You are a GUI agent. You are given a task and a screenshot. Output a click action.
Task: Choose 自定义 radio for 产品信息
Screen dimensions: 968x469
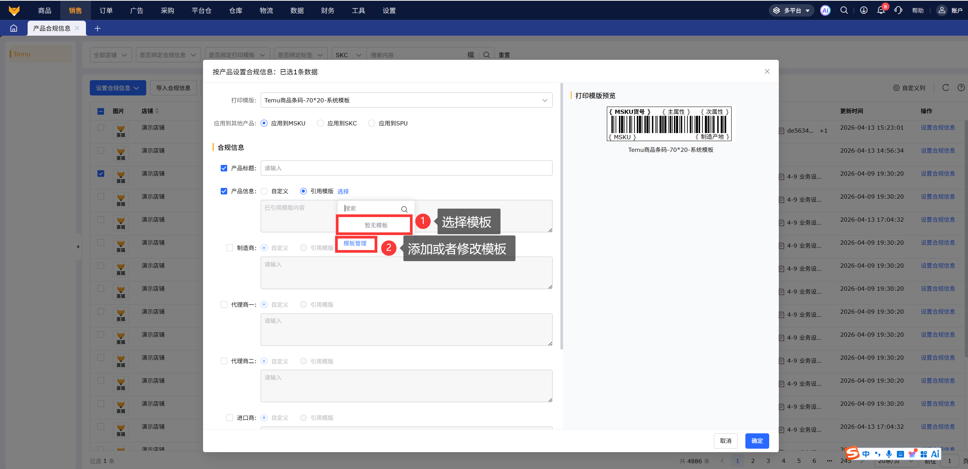(264, 191)
